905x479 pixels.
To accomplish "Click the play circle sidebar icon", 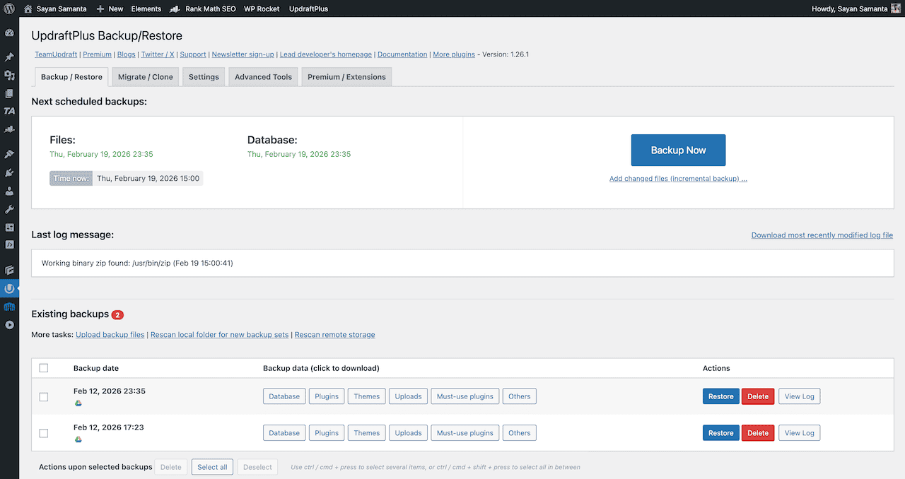I will (x=9, y=325).
